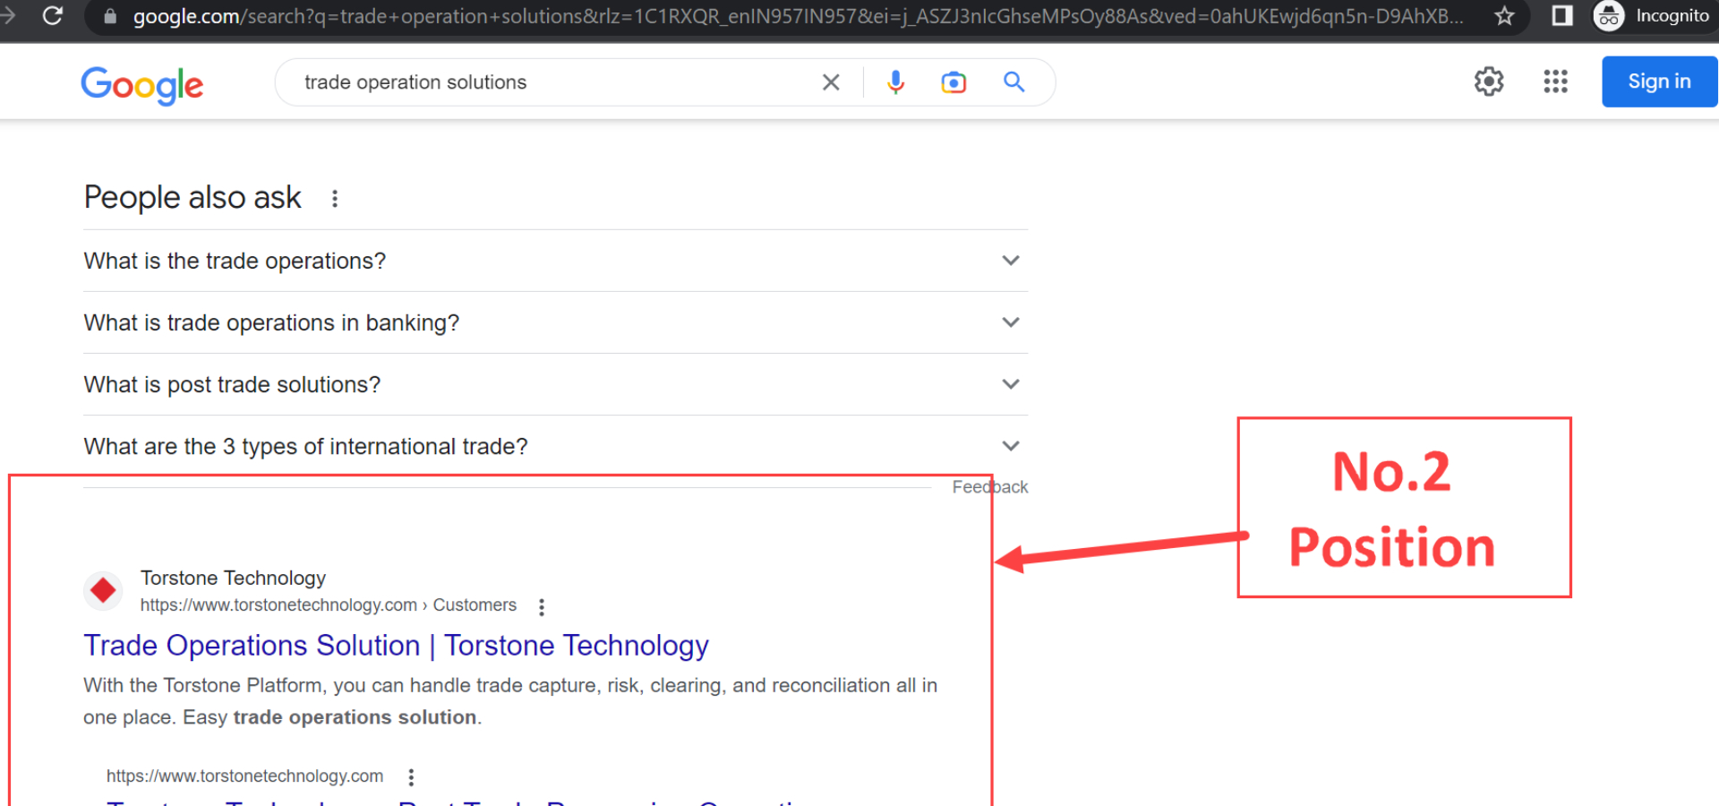Open the People also ask options menu
This screenshot has height=806, width=1719.
pos(334,198)
